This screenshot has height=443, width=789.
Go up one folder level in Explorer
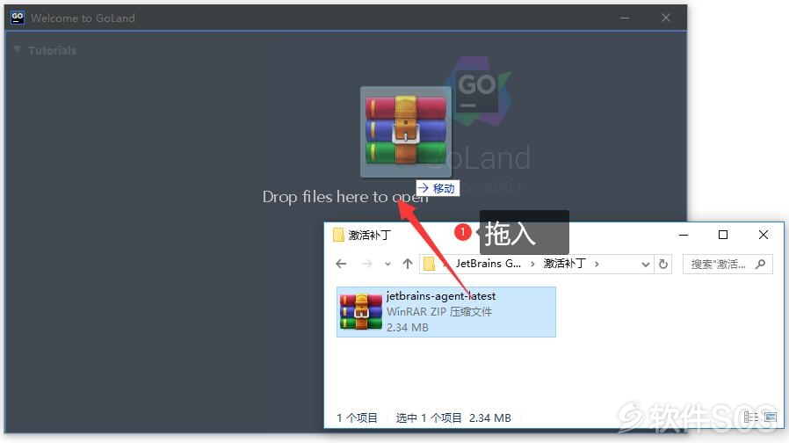pyautogui.click(x=408, y=264)
